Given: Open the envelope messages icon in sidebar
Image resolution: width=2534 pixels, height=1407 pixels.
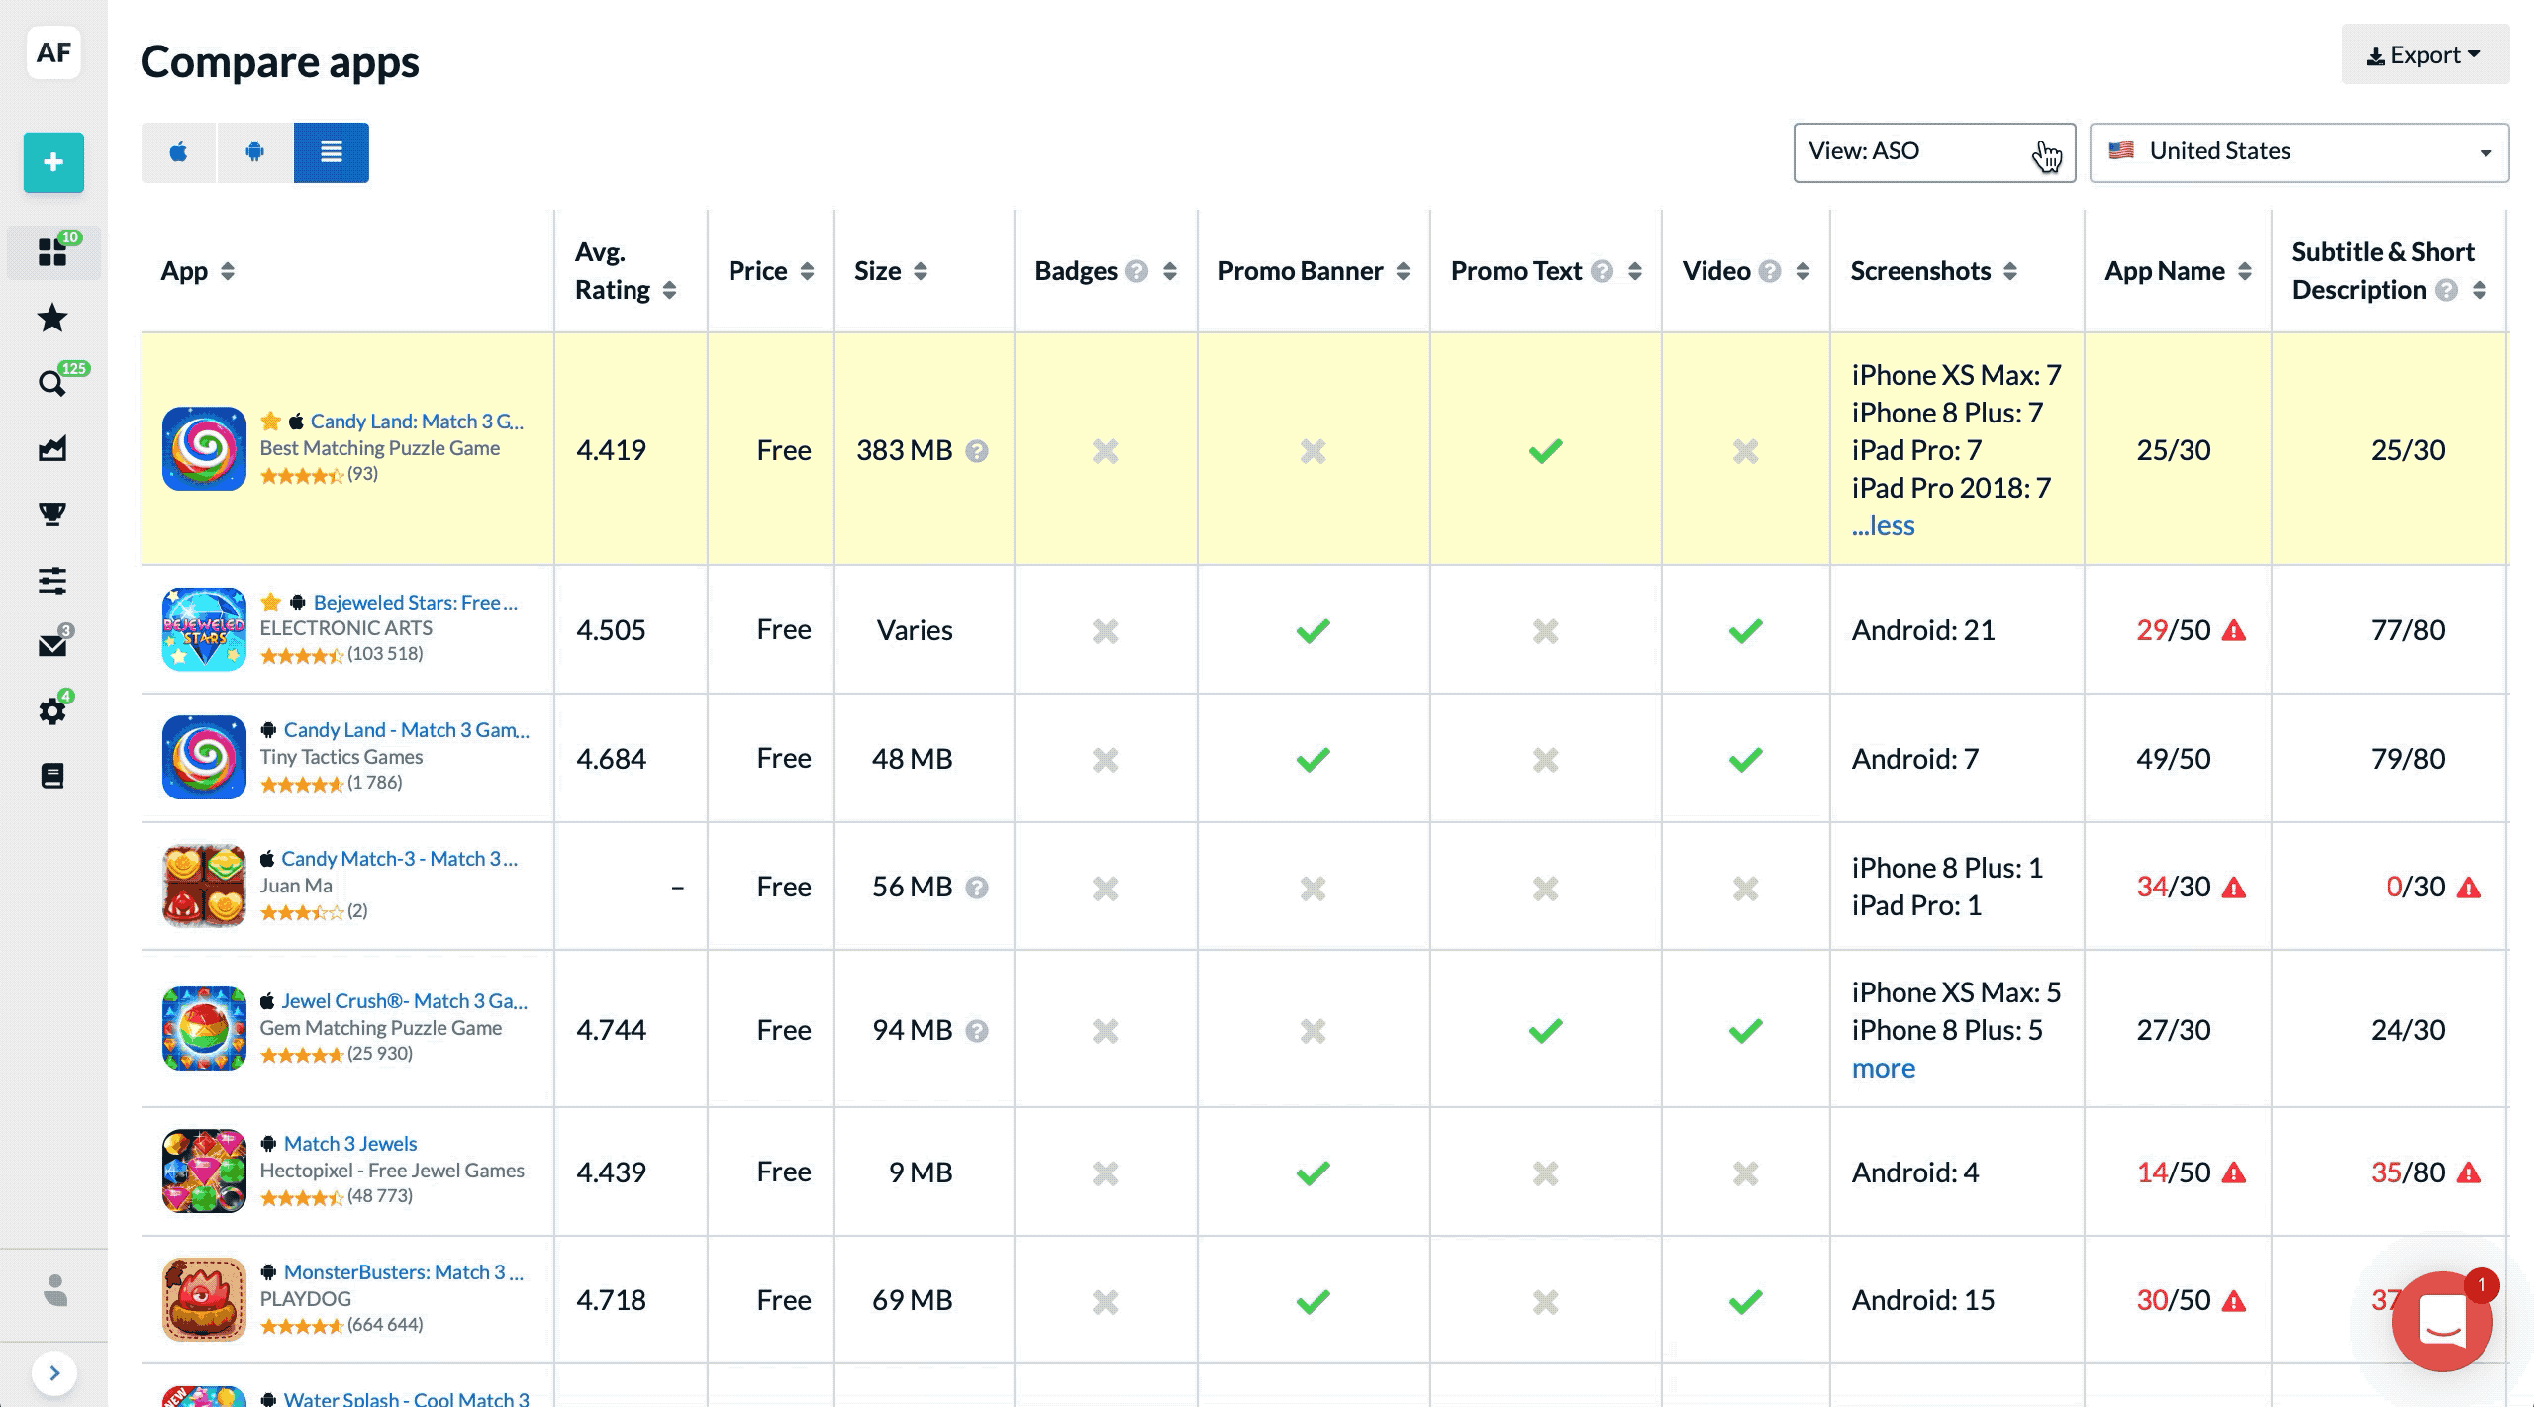Looking at the screenshot, I should (52, 645).
